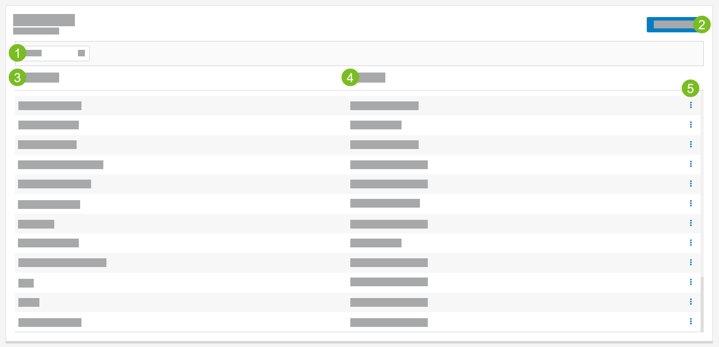Click the third row's first-column entry
The height and width of the screenshot is (347, 719).
pyautogui.click(x=47, y=145)
